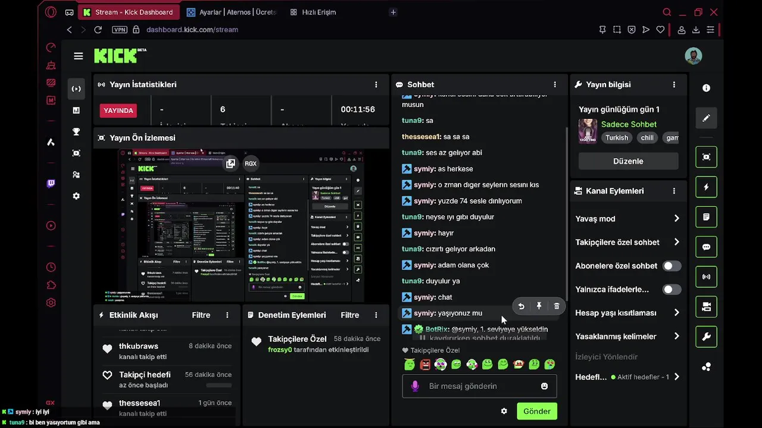Click thkubraws follower event row
Screen dimensions: 762x428
[167, 351]
